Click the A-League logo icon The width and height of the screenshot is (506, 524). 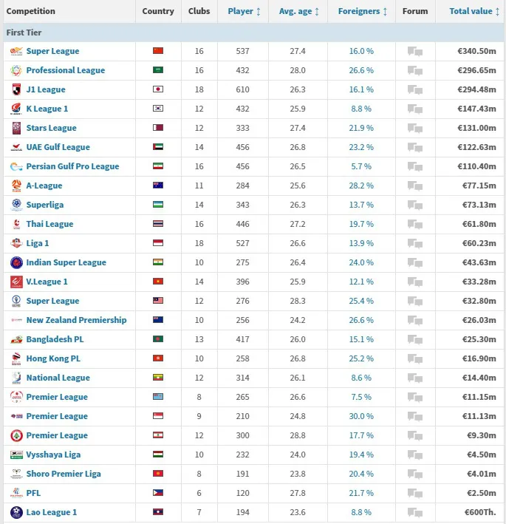pyautogui.click(x=16, y=186)
